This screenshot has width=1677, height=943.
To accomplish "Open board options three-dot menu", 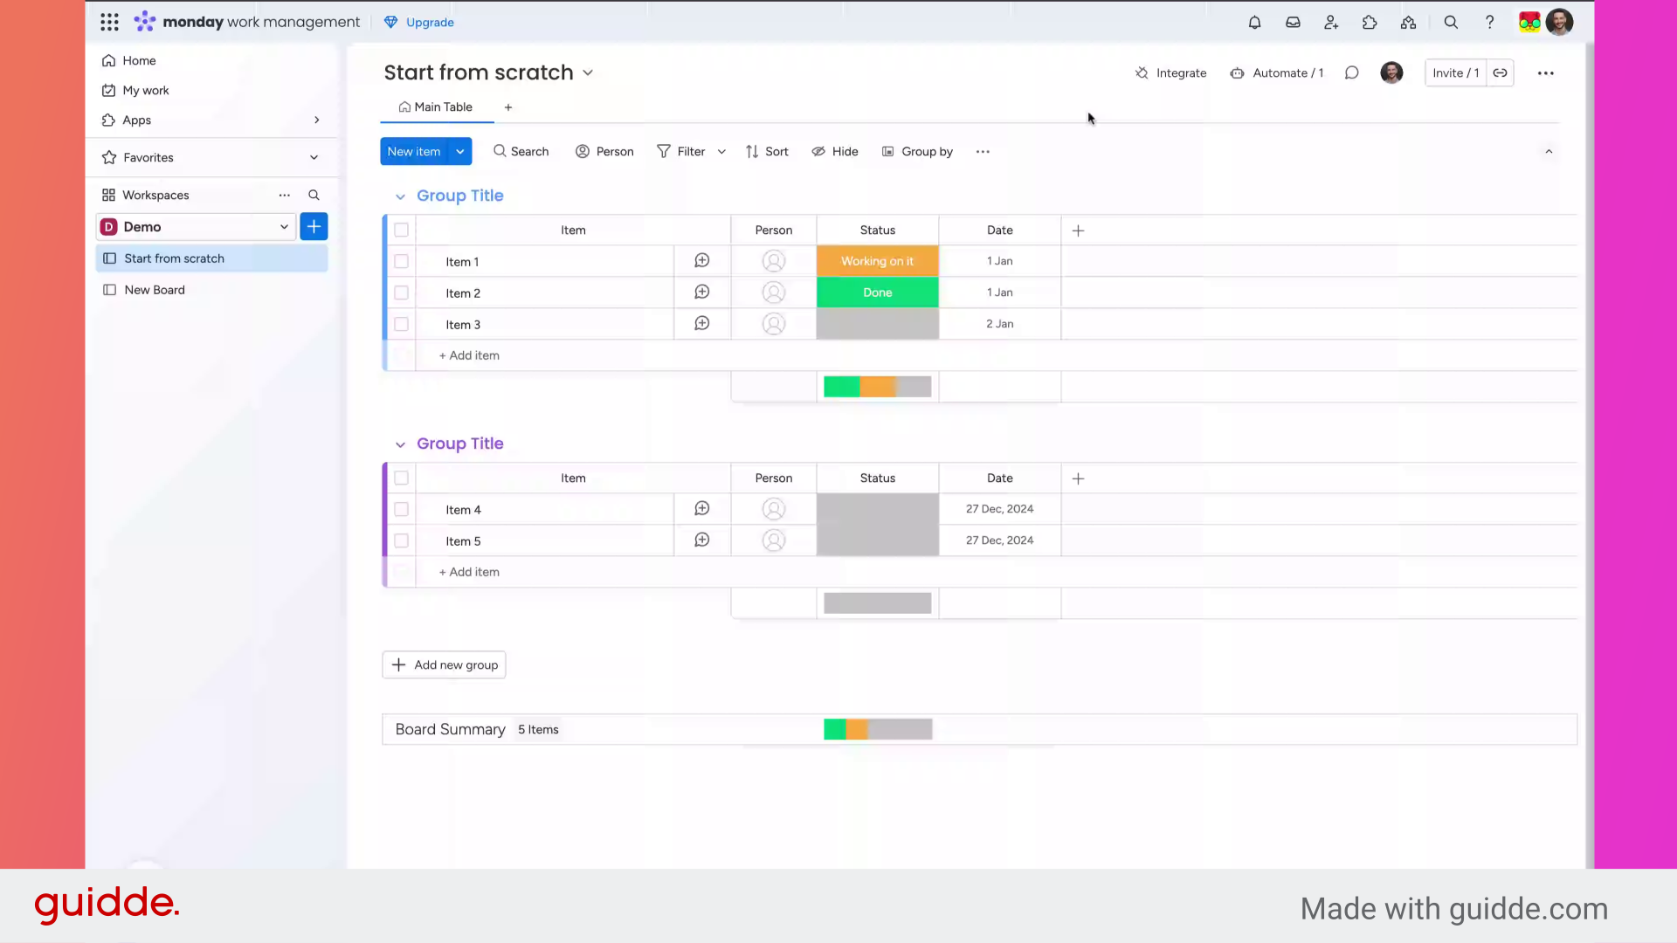I will coord(1545,73).
